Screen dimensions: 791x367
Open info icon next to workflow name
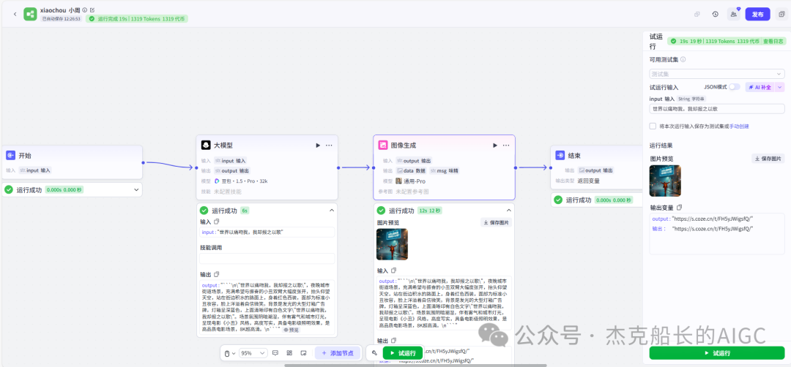85,10
